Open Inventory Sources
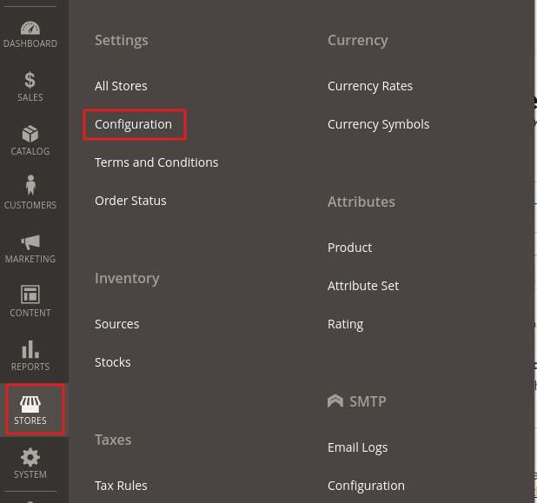 click(x=116, y=324)
